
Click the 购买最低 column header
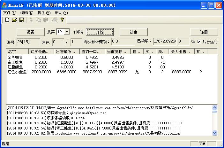click(x=41, y=51)
